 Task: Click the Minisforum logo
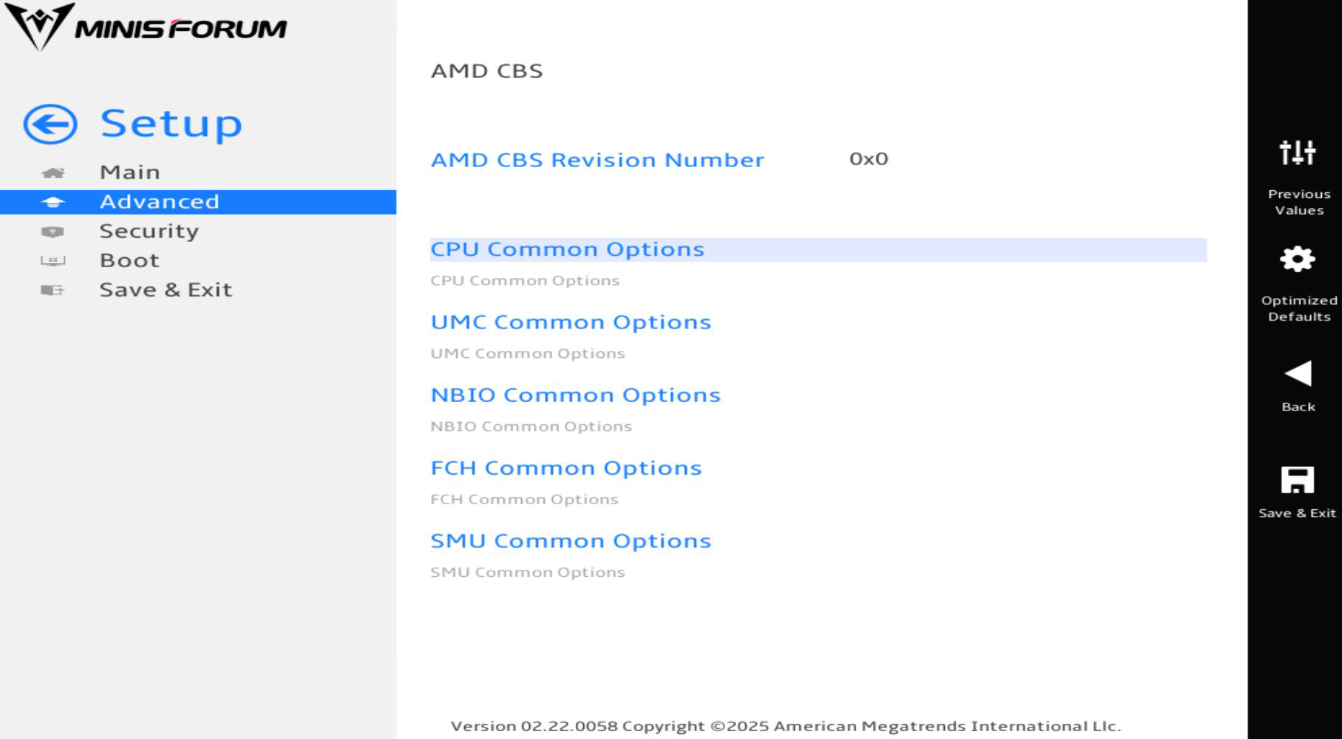coord(146,27)
